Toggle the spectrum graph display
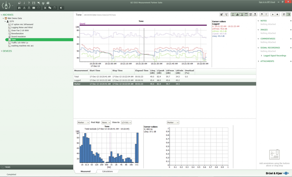 [x=237, y=14]
